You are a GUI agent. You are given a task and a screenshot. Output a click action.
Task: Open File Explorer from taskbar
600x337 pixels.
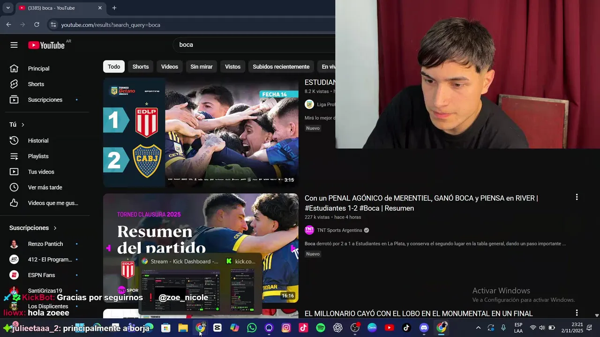[x=183, y=328]
